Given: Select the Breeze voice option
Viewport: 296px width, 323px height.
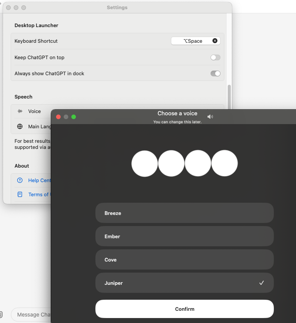Looking at the screenshot, I should 185,213.
